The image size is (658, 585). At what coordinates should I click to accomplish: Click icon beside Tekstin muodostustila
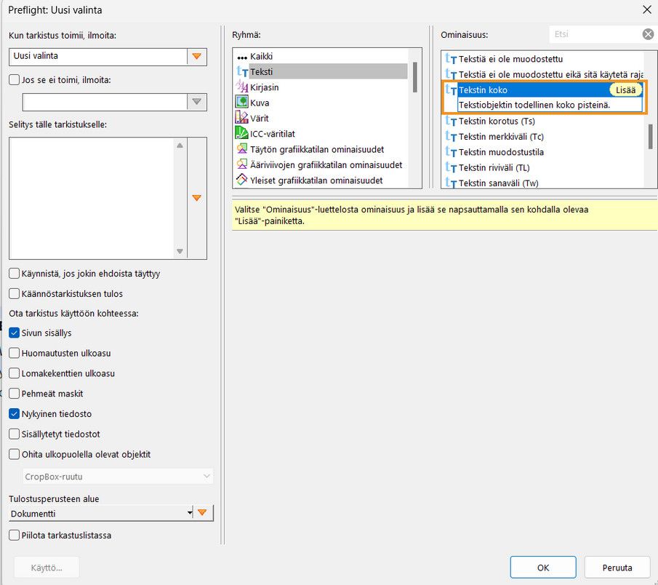point(451,152)
